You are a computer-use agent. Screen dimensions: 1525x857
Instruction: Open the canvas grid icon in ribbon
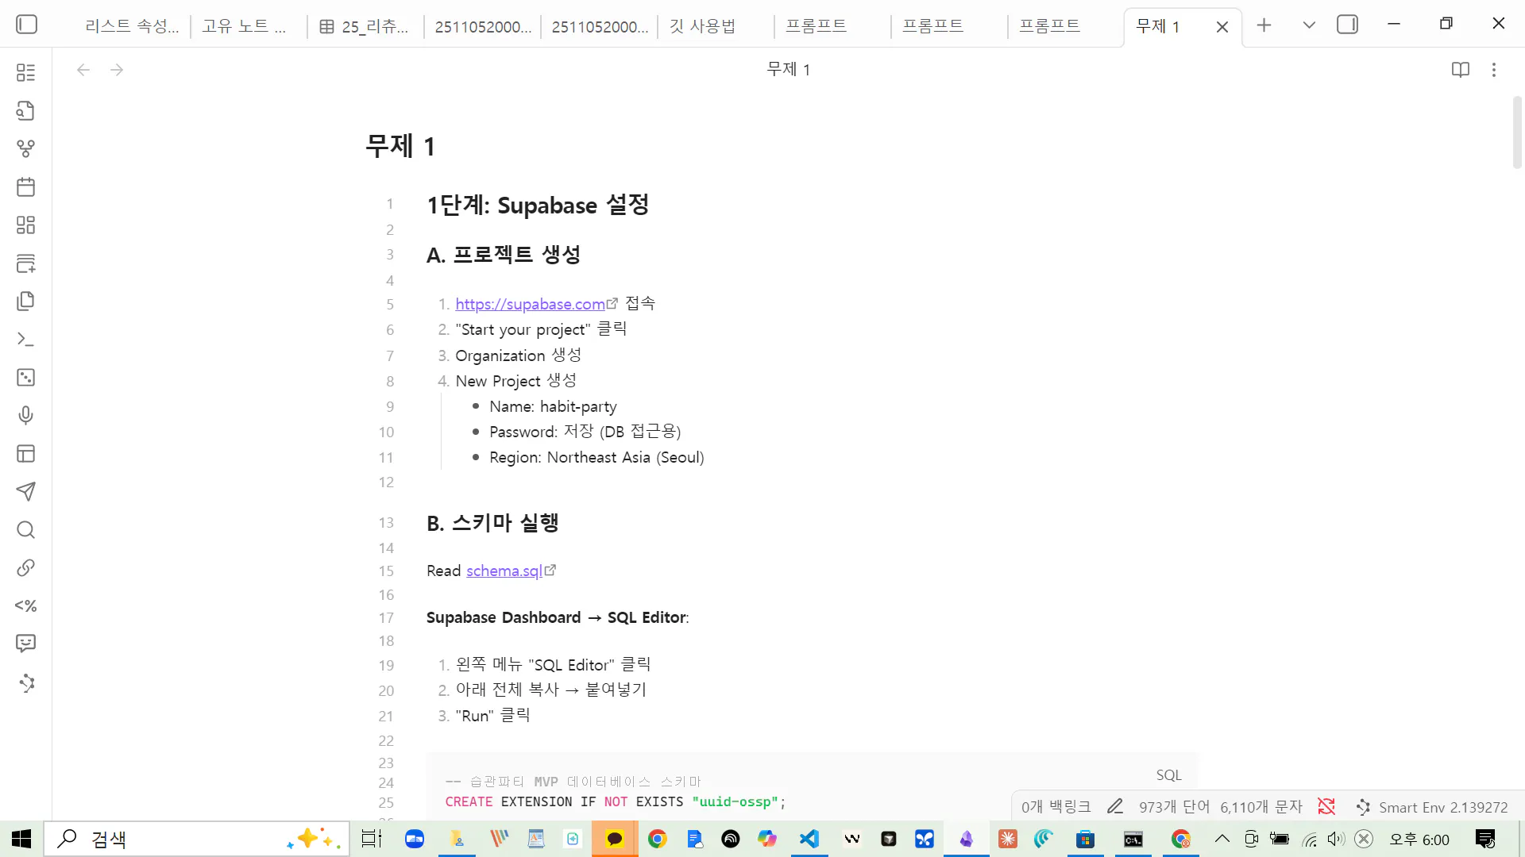pyautogui.click(x=25, y=225)
